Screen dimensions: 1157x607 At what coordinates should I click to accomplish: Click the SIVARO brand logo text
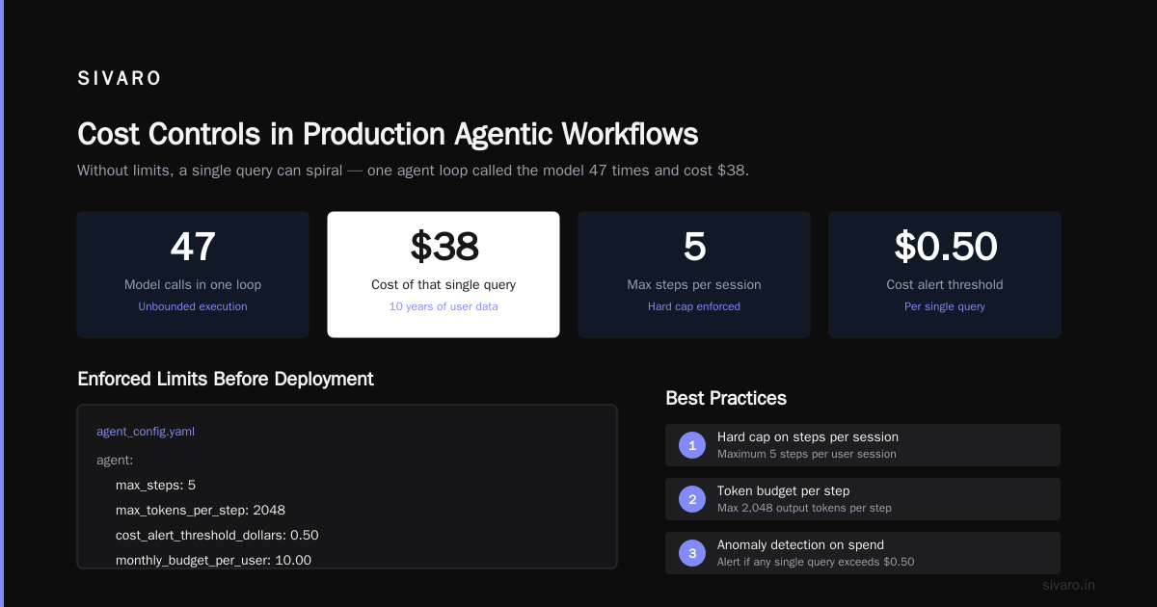pos(120,79)
